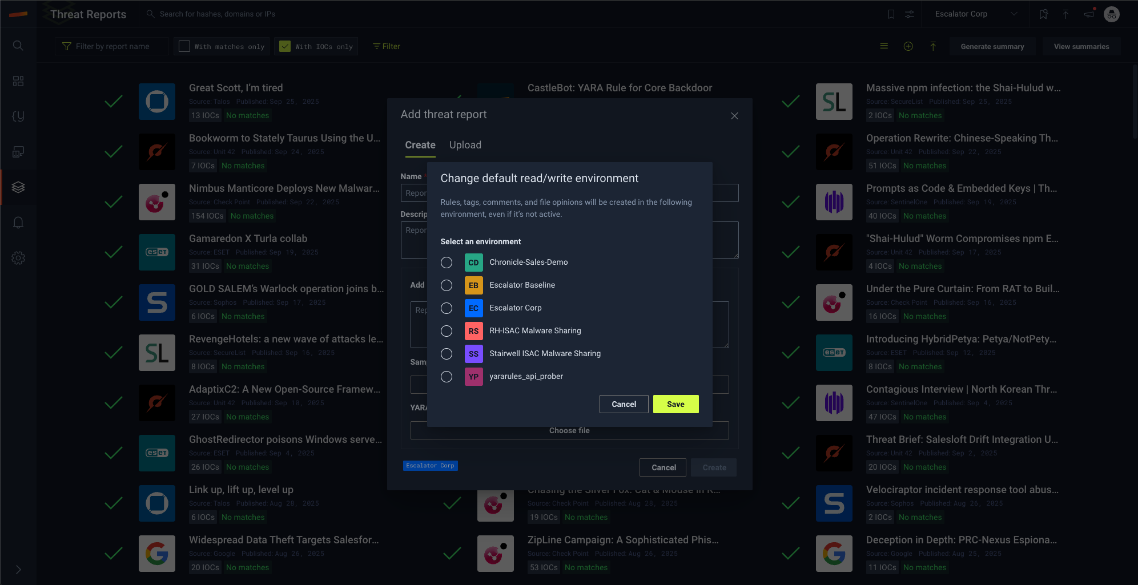Switch to the Create tab
Image resolution: width=1138 pixels, height=585 pixels.
420,145
